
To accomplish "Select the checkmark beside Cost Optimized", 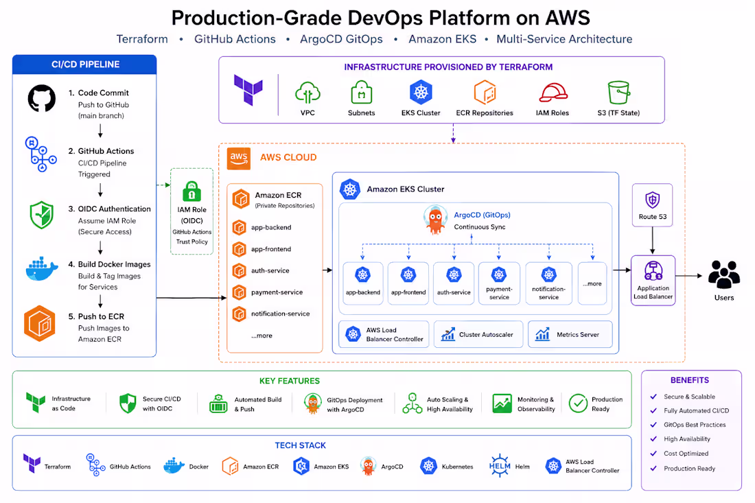I will click(653, 454).
